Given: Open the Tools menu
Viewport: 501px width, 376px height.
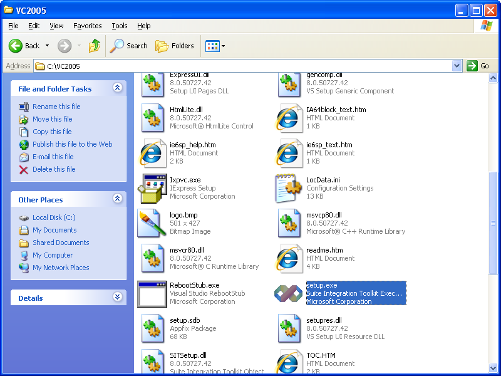Looking at the screenshot, I should coord(119,26).
